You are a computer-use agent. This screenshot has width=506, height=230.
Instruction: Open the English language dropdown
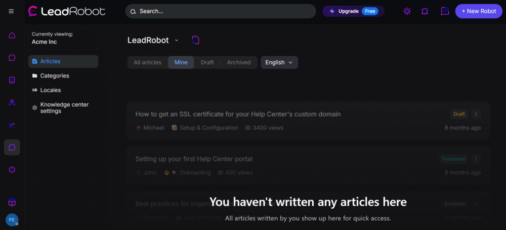click(x=279, y=63)
